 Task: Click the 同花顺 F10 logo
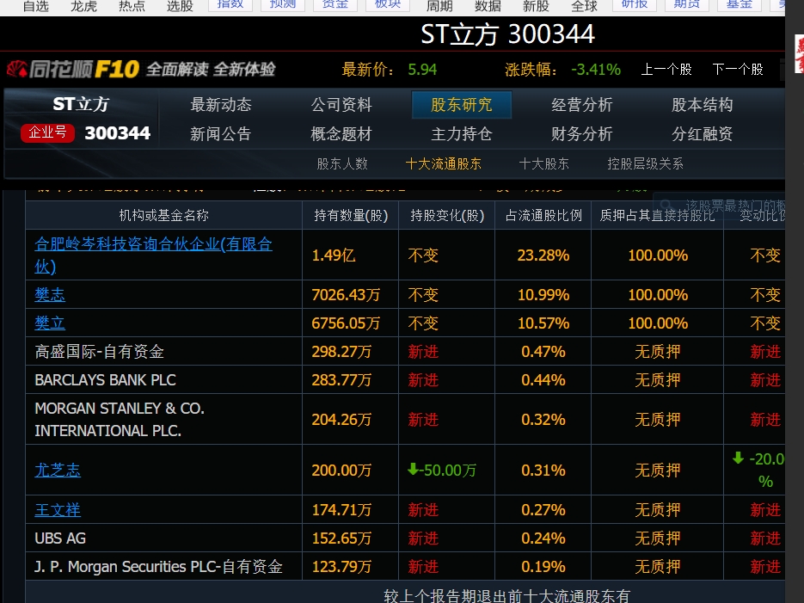coord(73,69)
